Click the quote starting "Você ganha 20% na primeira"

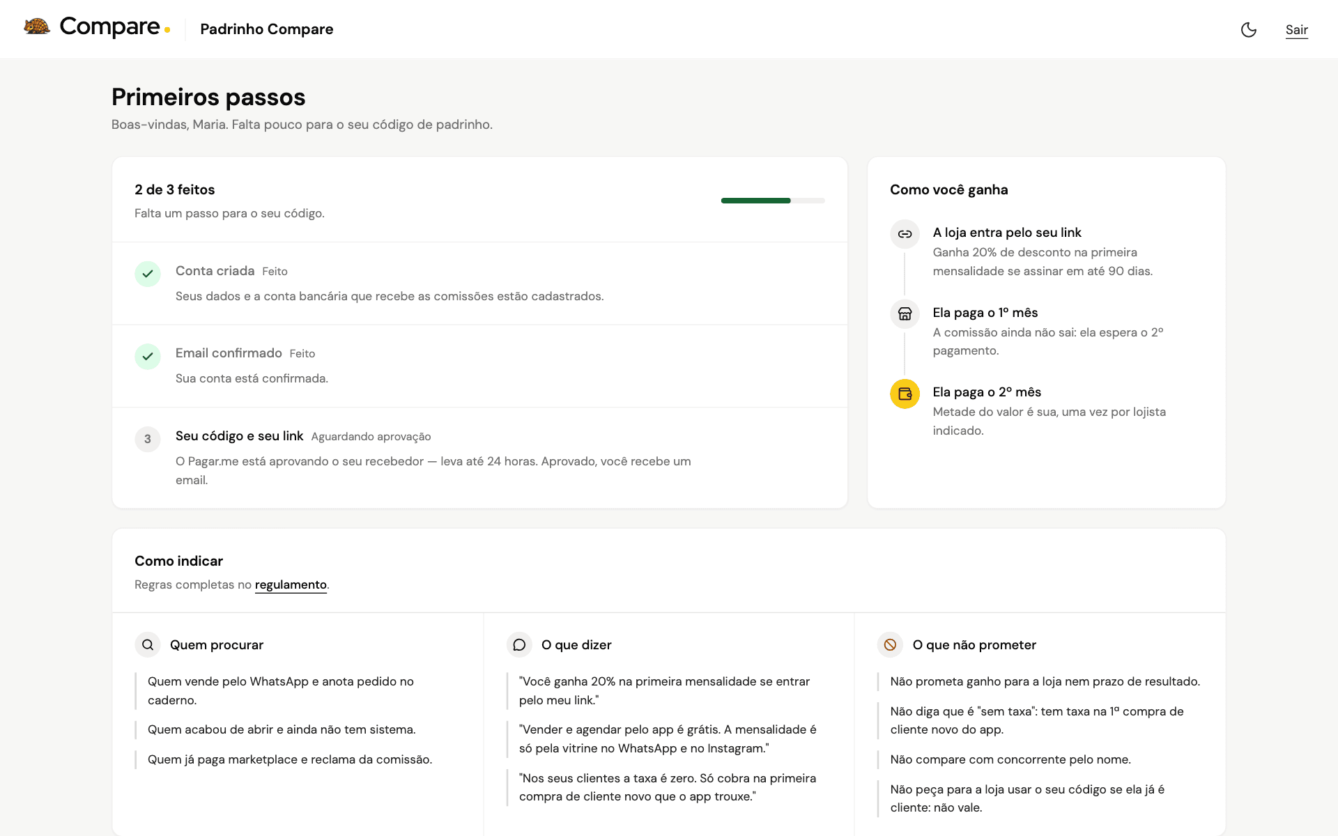pos(664,690)
